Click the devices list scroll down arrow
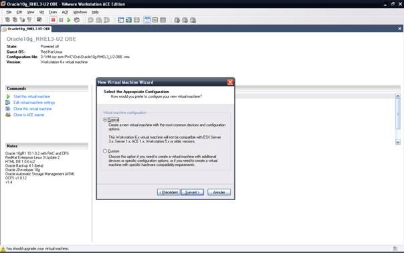 398,142
